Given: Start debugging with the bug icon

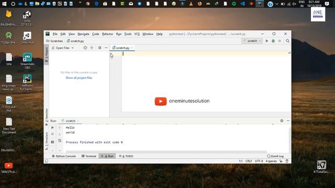Looking at the screenshot, I should coord(273,41).
